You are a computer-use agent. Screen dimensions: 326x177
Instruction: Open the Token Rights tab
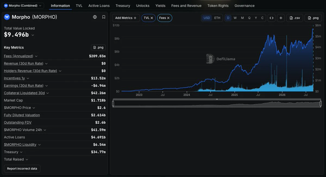pos(218,6)
